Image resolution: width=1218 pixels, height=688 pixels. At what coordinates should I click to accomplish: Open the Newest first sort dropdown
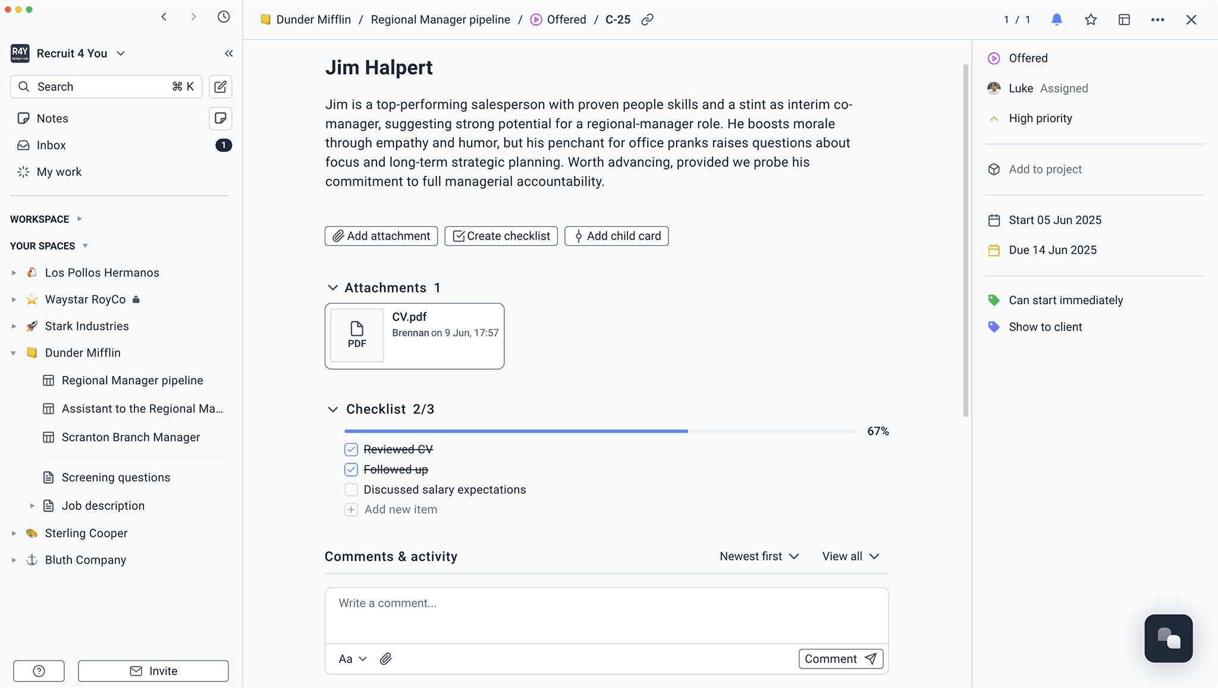coord(759,557)
